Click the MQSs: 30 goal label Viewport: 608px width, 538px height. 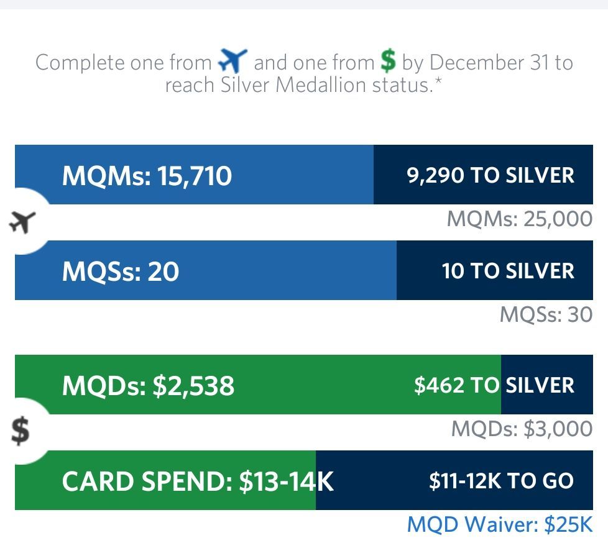[x=546, y=314]
